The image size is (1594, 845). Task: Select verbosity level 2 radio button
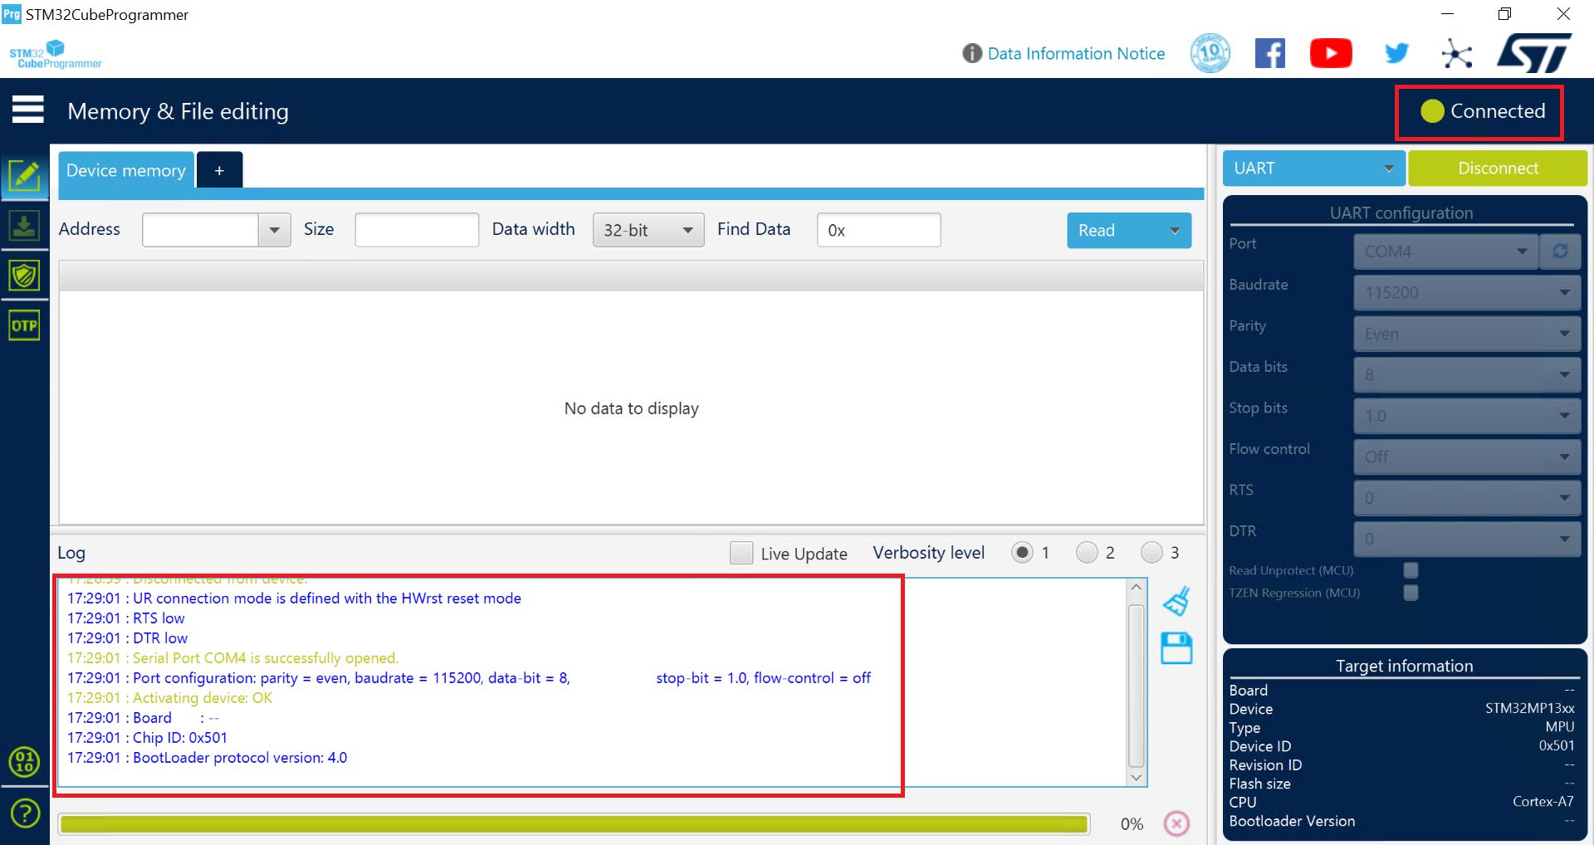point(1087,553)
